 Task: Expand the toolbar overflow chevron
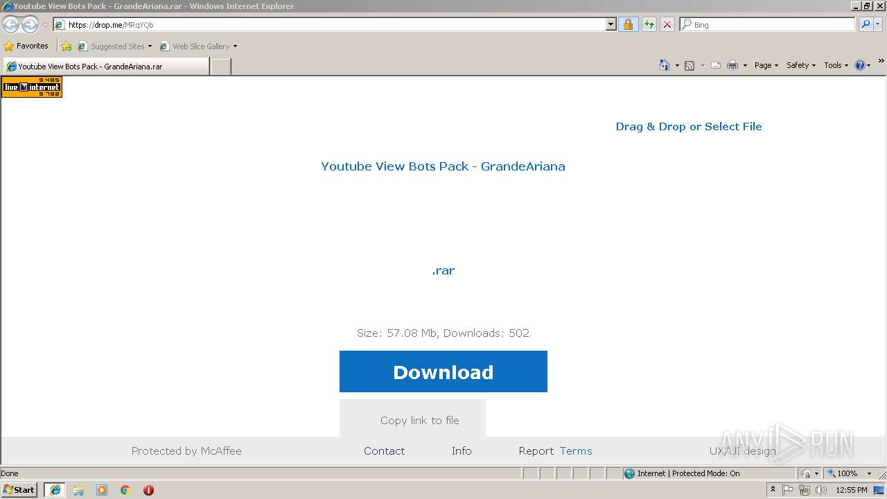click(x=881, y=62)
